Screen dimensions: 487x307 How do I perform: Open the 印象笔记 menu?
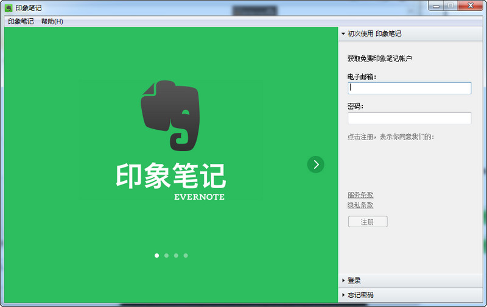pos(21,21)
